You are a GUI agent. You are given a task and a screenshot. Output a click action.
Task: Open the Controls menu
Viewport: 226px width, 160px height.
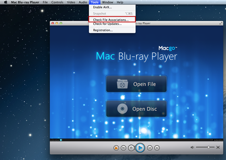57,2
